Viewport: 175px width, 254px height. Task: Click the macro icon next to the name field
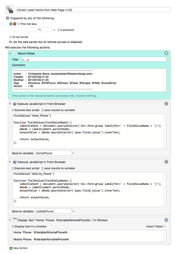point(10,10)
